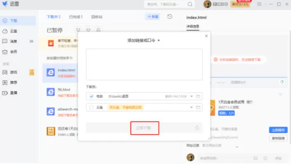
Task: Expand the 网址记录 chevron
Action: click(237, 147)
